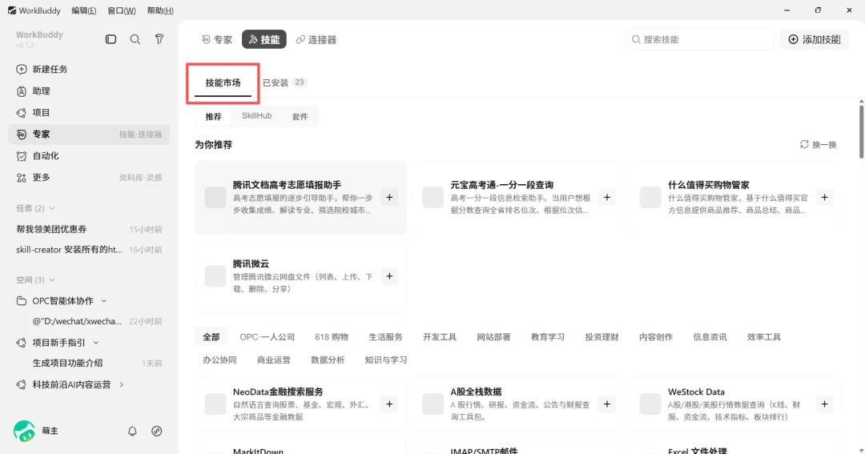Click the vertical scrollbar thumb
This screenshot has height=454, width=865.
(861, 131)
